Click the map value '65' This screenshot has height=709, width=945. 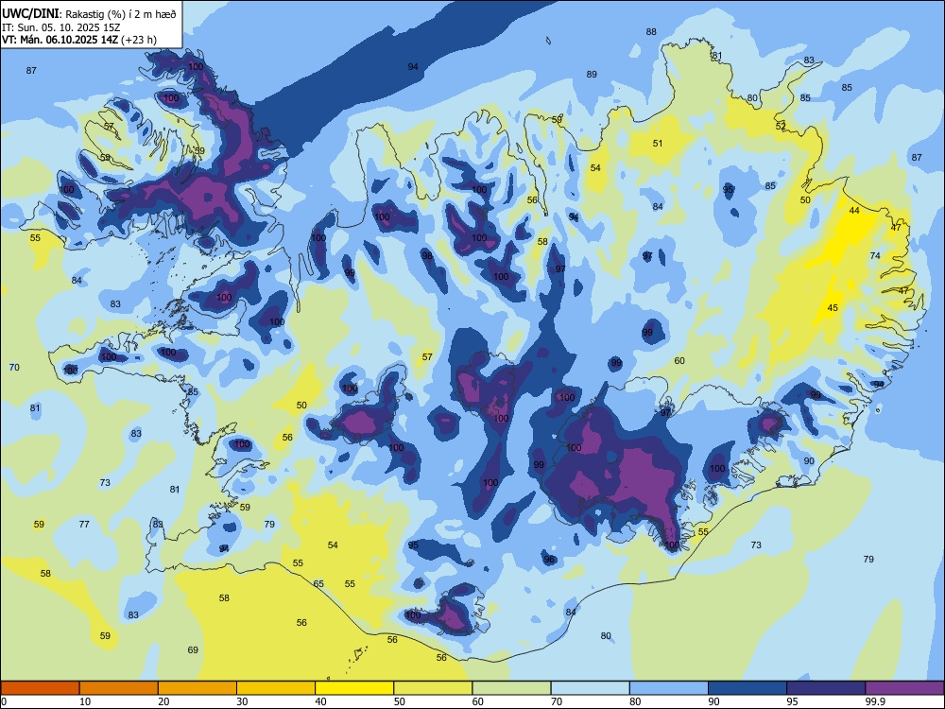pos(318,583)
